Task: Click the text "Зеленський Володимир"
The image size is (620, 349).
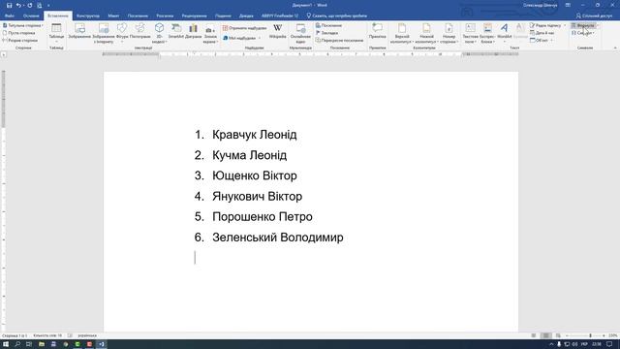Action: pos(278,238)
